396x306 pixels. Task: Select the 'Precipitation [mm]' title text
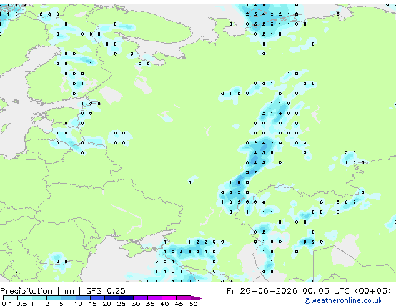[x=40, y=291]
